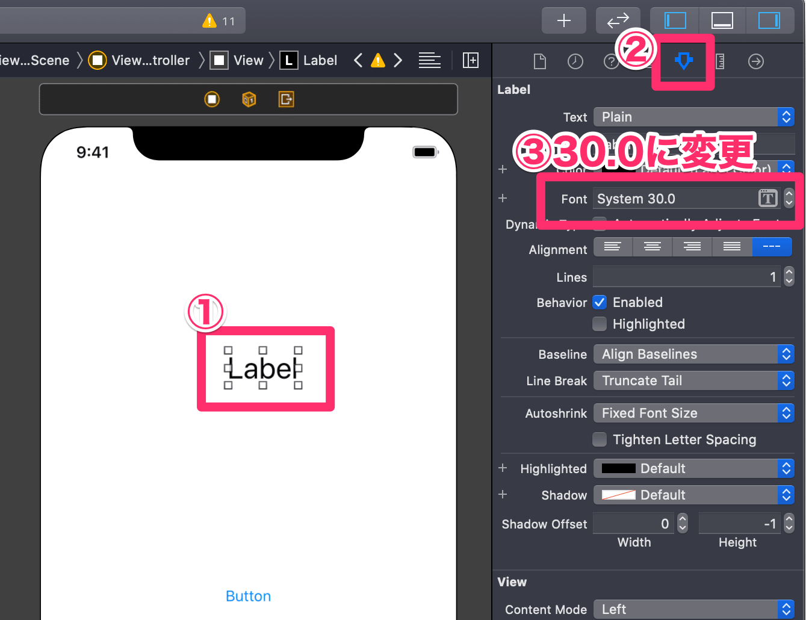Open the History inspector tab
806x620 pixels.
click(575, 61)
